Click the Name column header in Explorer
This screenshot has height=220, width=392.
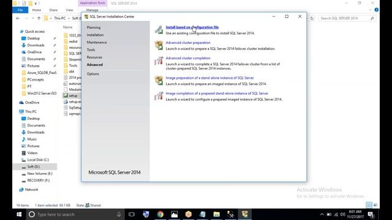68,27
